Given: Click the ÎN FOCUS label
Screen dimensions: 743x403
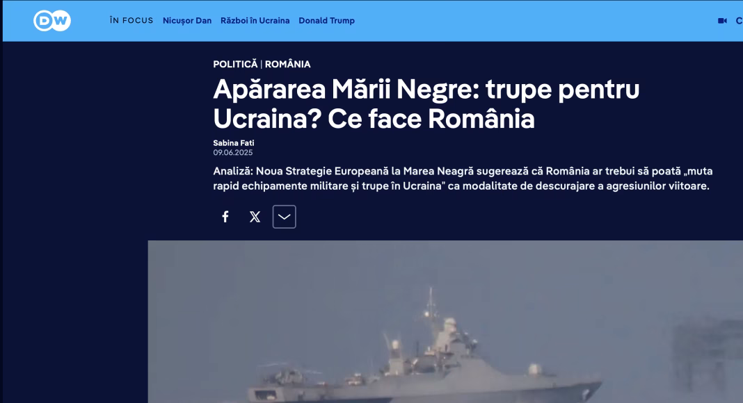Looking at the screenshot, I should [131, 21].
